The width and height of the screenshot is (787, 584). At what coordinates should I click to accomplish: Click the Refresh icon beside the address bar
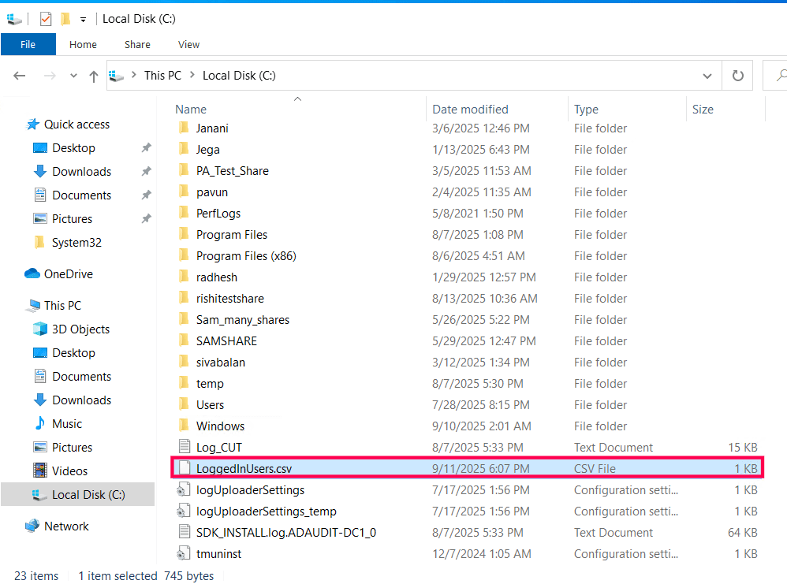738,75
